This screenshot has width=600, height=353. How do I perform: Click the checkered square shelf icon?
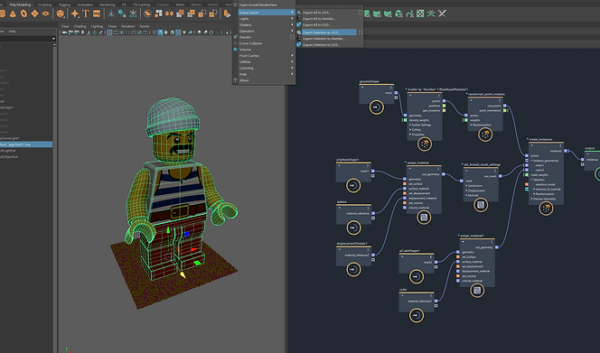[420, 14]
